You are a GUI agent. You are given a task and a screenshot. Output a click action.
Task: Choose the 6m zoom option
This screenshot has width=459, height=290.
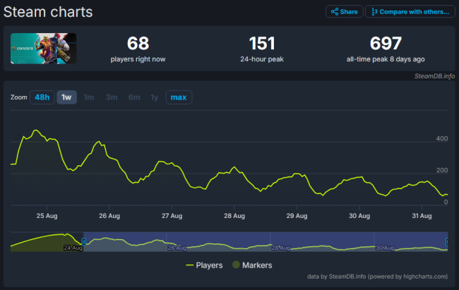coord(134,97)
